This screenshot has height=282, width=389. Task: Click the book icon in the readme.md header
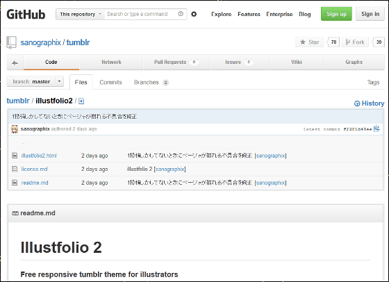[x=15, y=213]
